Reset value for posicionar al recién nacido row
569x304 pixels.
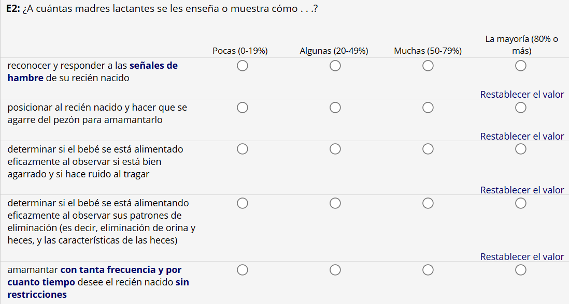point(522,136)
